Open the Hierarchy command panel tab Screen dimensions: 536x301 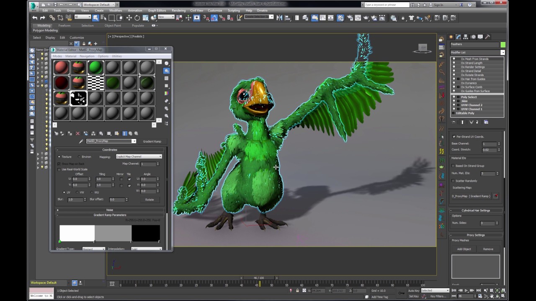466,37
